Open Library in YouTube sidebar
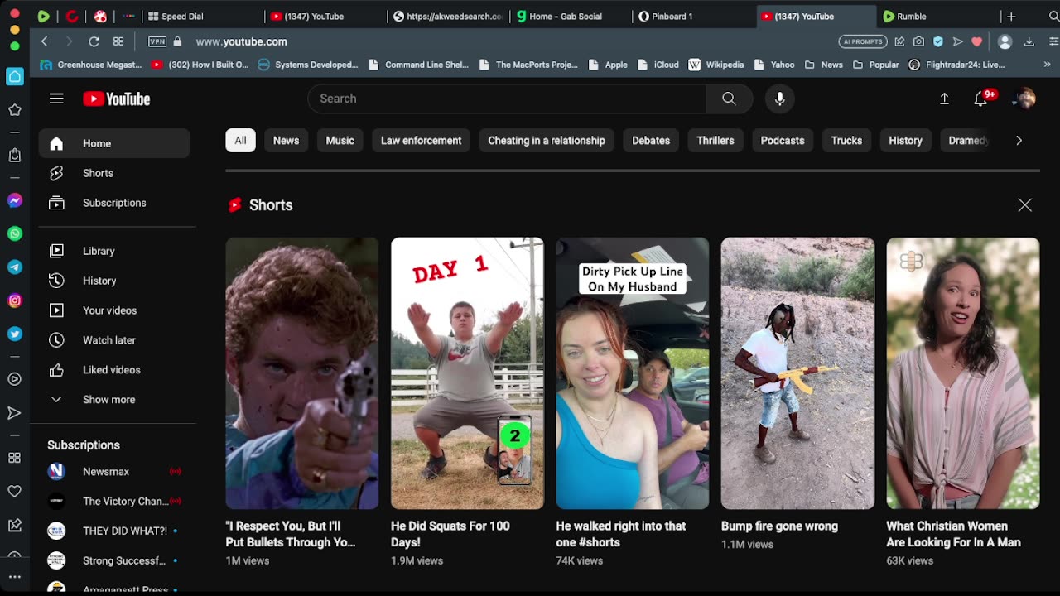 (x=114, y=251)
